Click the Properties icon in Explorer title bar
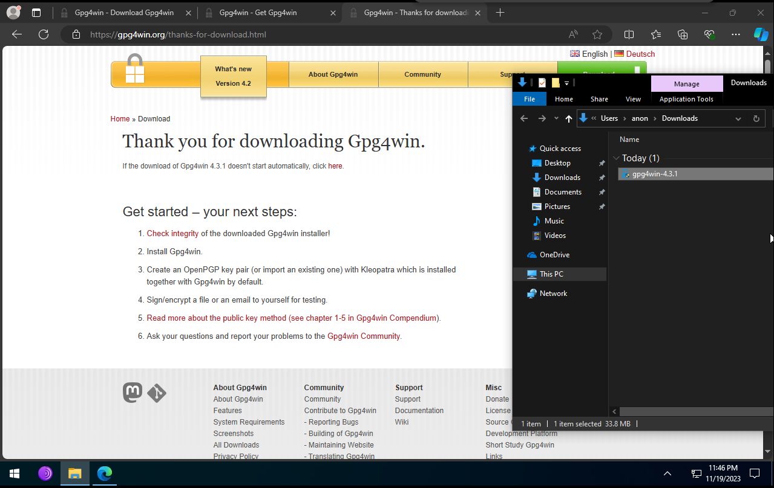 pyautogui.click(x=542, y=83)
